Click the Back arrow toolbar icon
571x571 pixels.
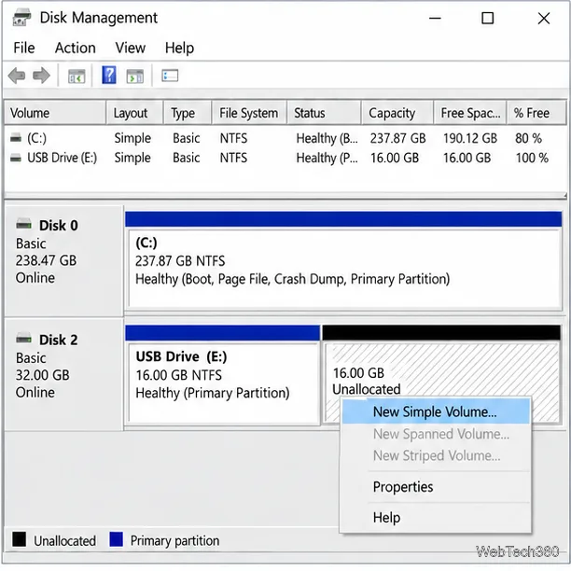pyautogui.click(x=17, y=77)
